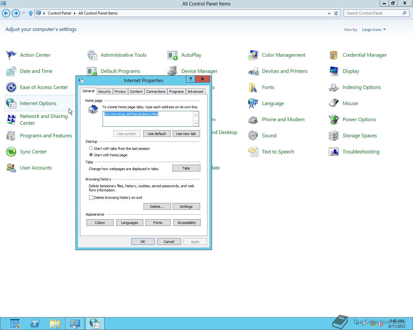Open Phone and Modem icon
This screenshot has height=330, width=413.
point(253,120)
